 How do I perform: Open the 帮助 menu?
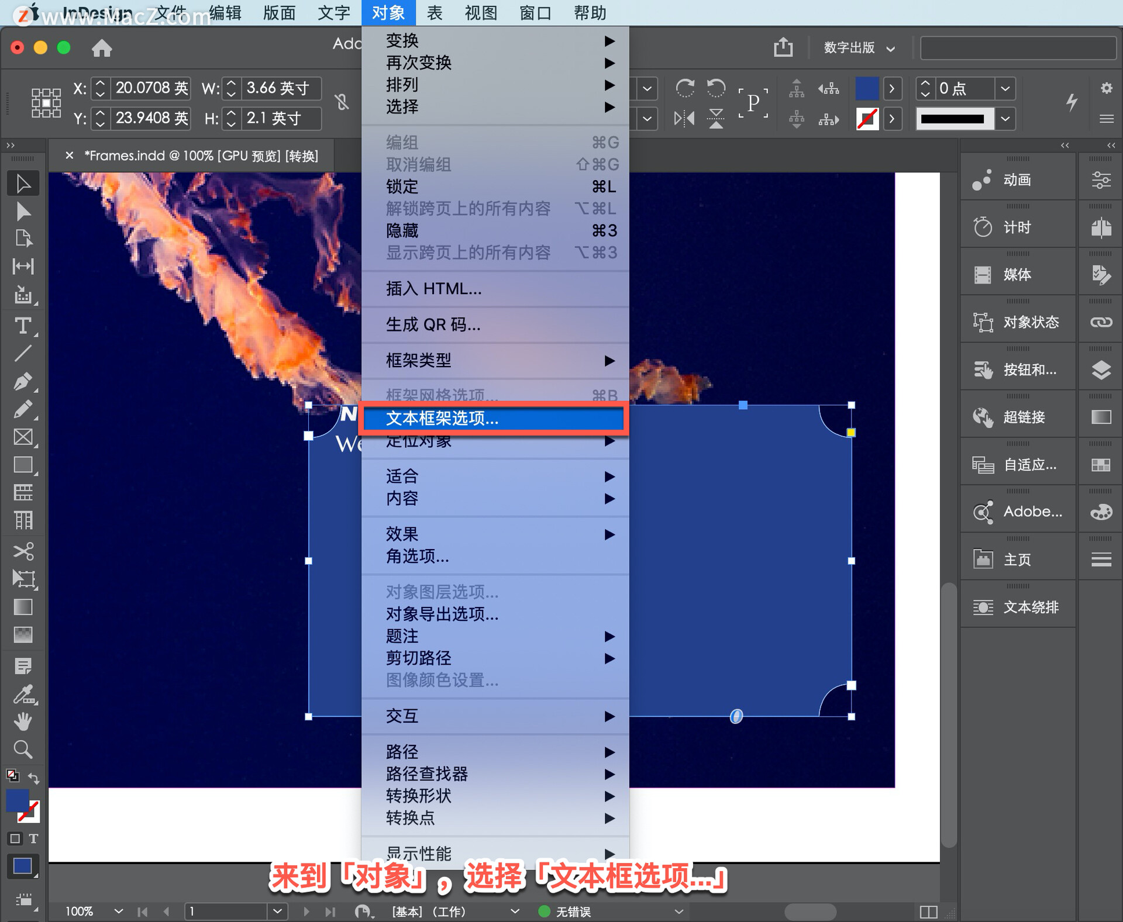pyautogui.click(x=590, y=13)
